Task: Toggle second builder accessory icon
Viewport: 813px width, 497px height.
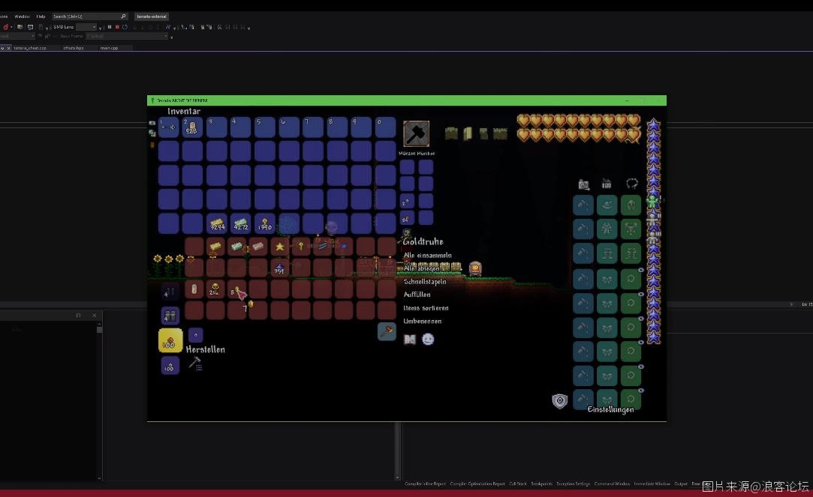Action: 468,133
